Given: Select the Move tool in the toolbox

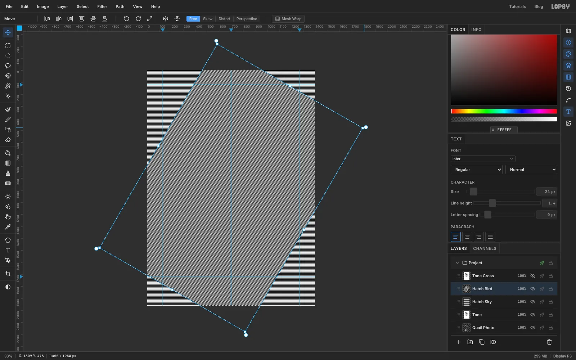Looking at the screenshot, I should 8,32.
